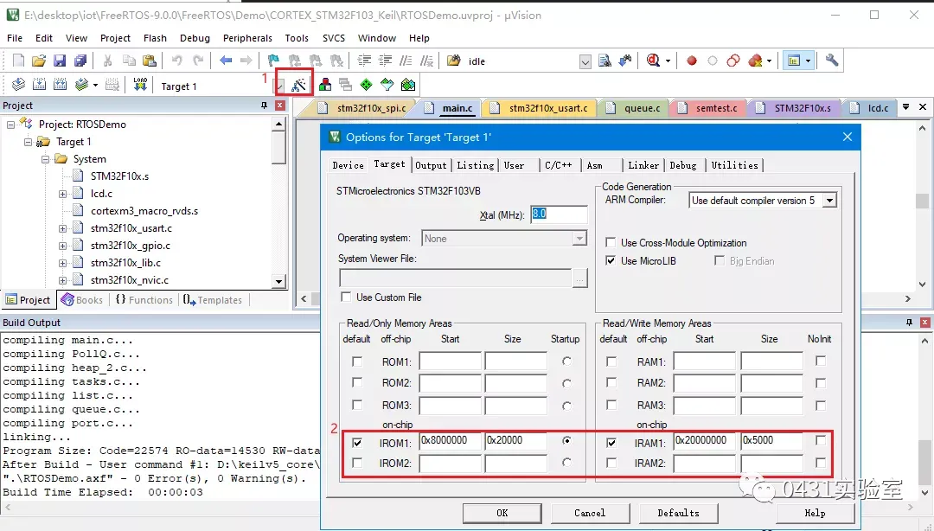Viewport: 934px width, 531px height.
Task: Open the Flash menu
Action: click(155, 38)
